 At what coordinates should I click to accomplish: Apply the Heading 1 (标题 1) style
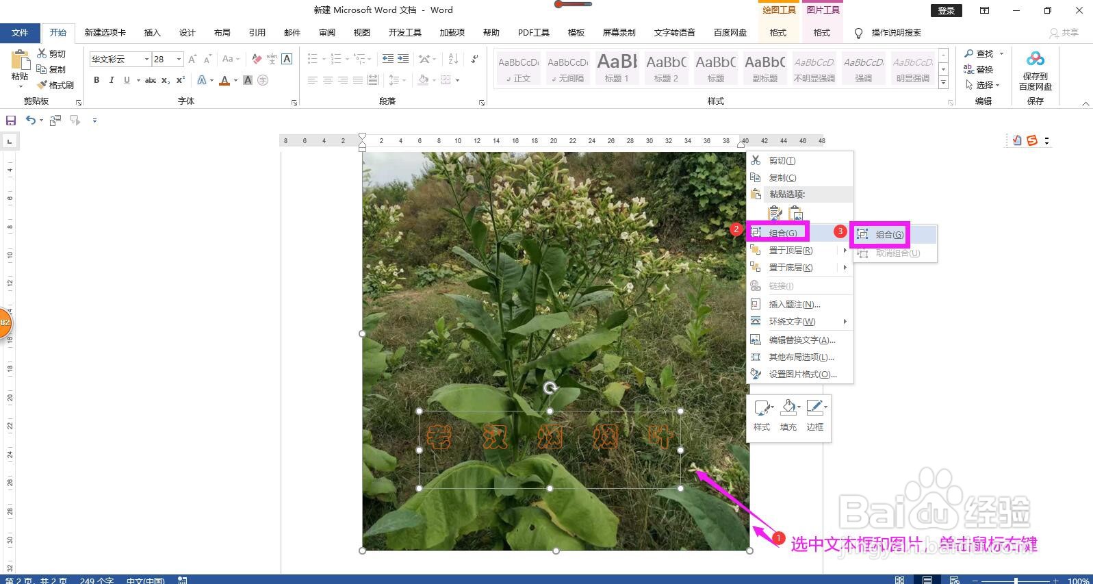617,68
